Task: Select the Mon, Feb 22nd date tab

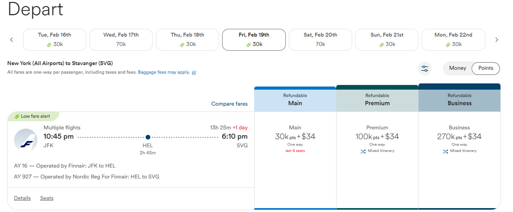Action: coord(453,40)
